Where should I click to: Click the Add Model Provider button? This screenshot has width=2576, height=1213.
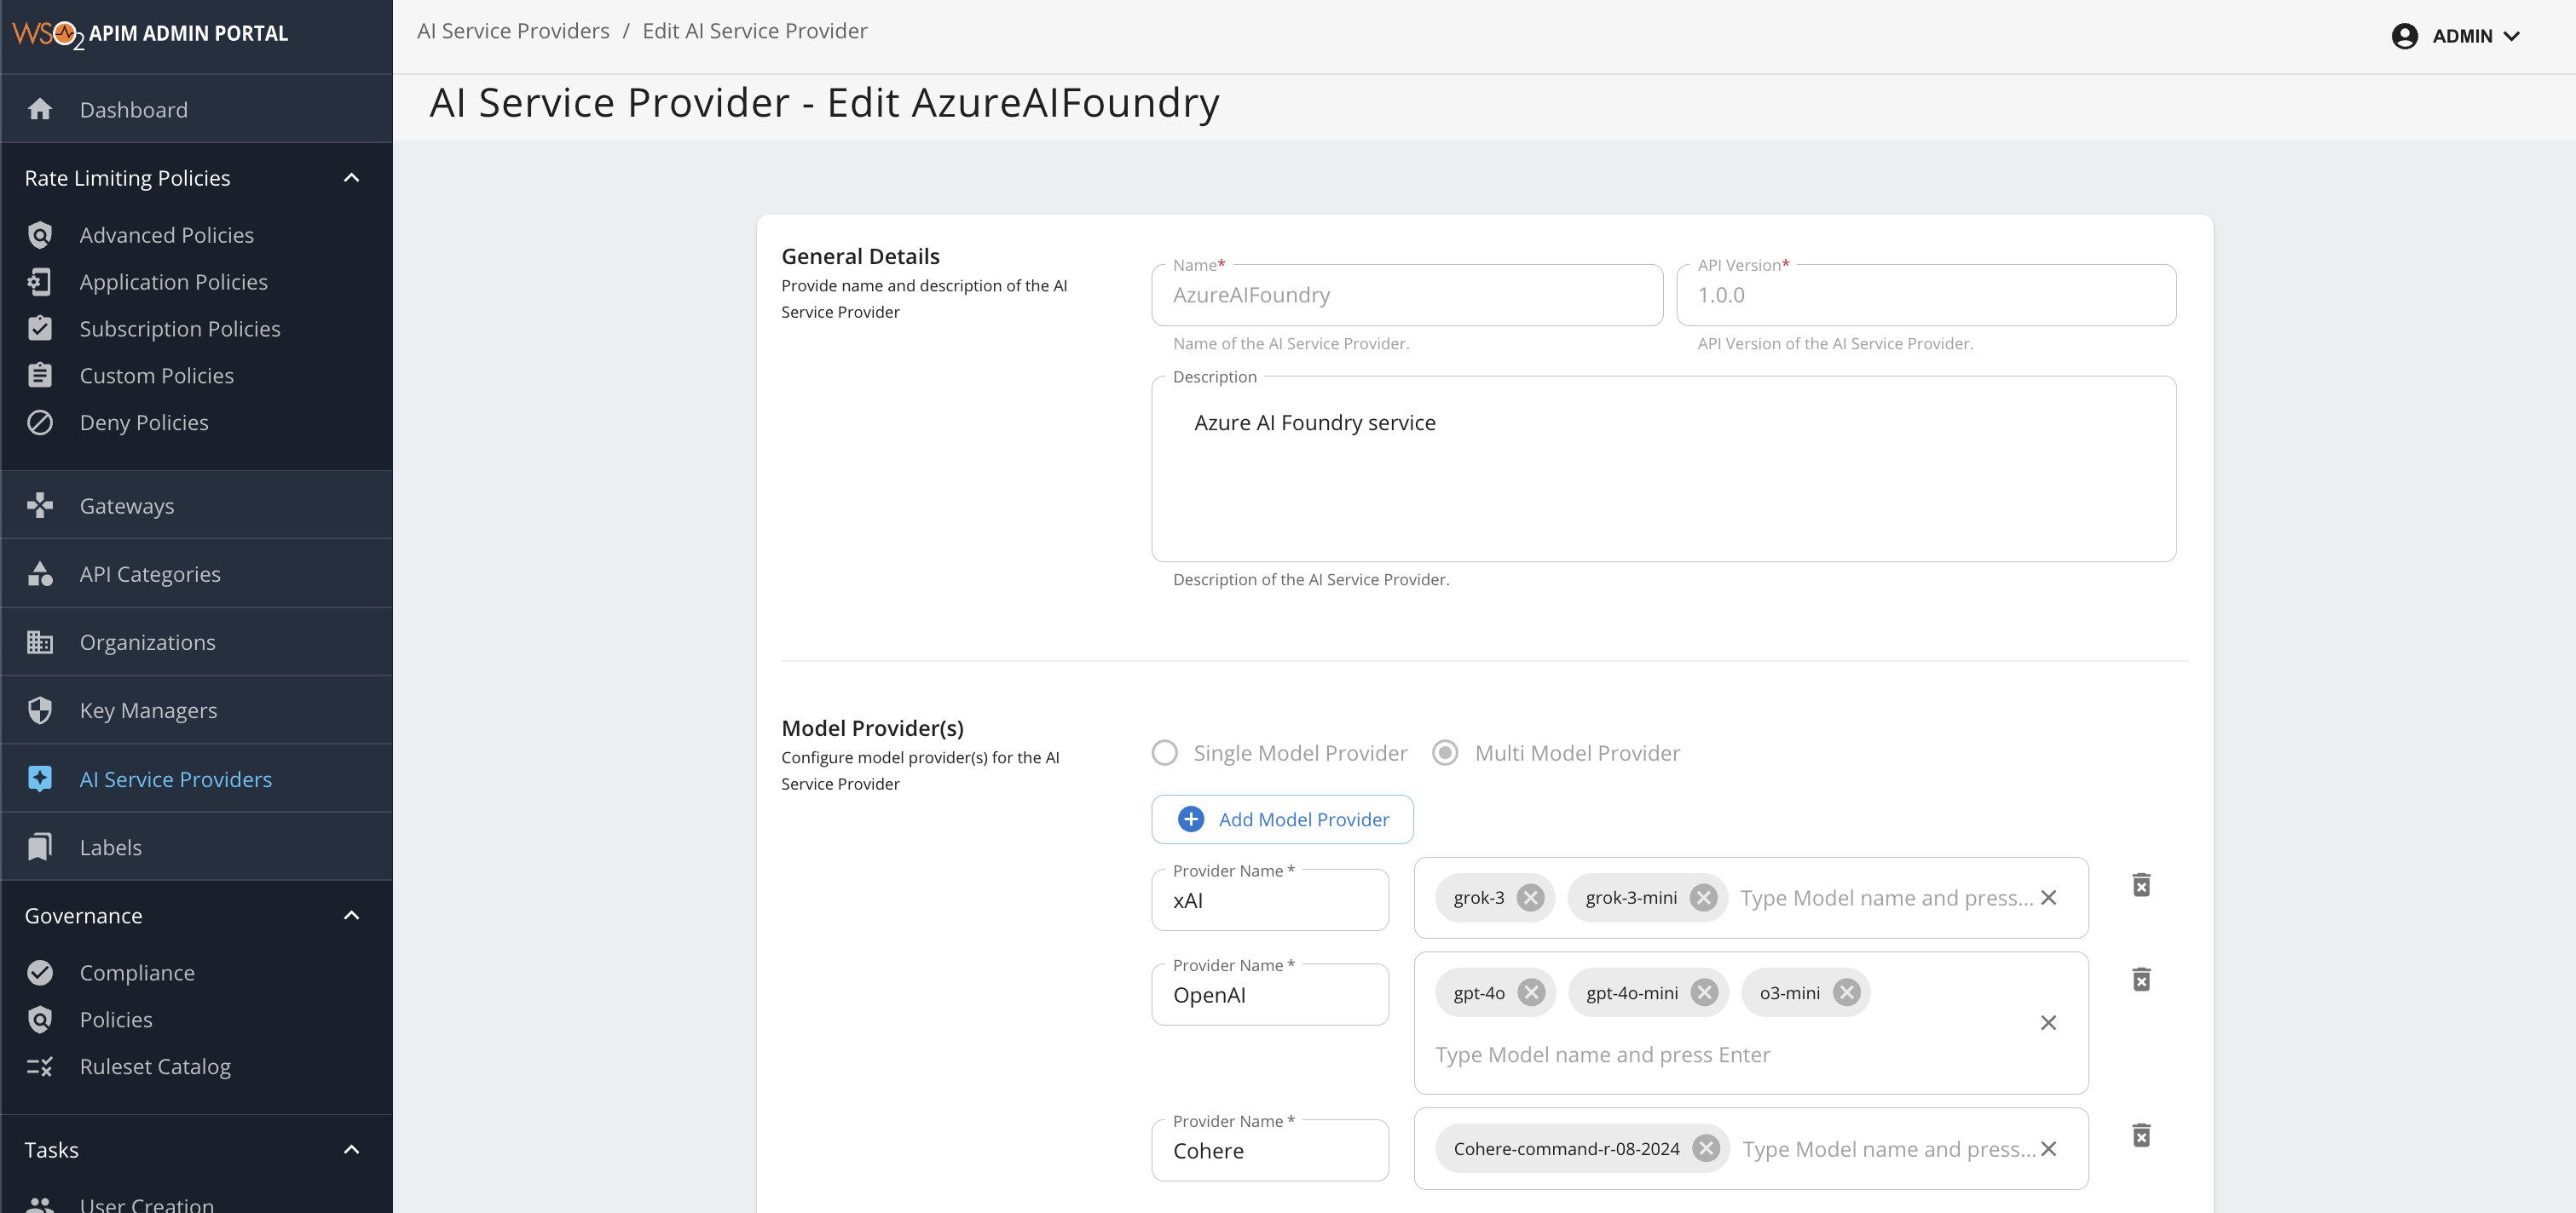click(1282, 819)
